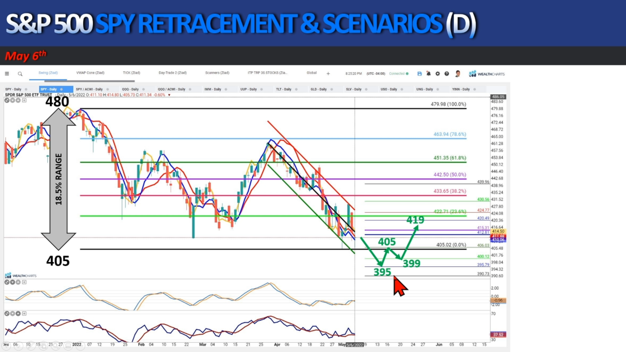Move the middle oscillator pane up

coord(18,282)
